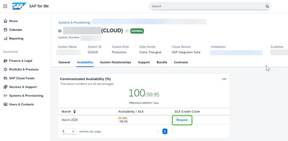The height and width of the screenshot is (141, 288).
Task: Follow the Systems & Provisioning breadcrumb link
Action: [74, 23]
